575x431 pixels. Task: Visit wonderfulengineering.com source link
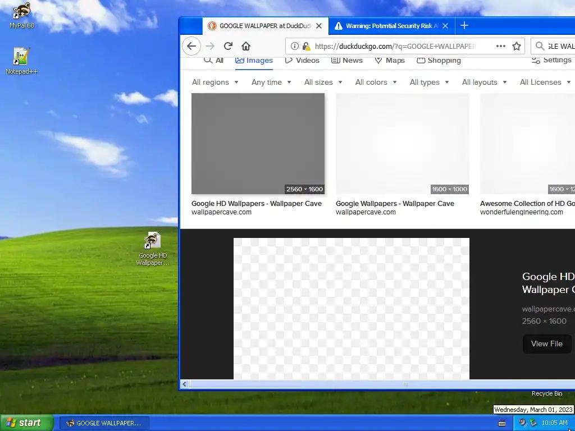522,212
